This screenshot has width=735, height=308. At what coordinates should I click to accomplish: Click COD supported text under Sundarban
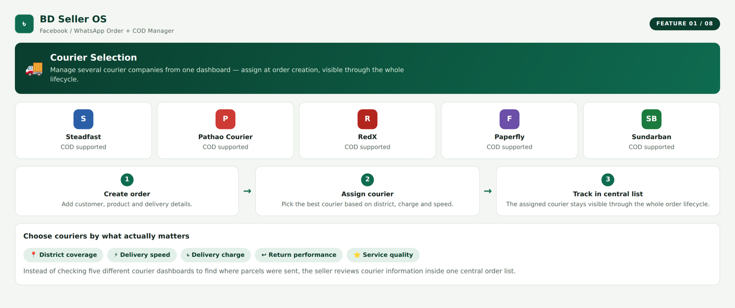pyautogui.click(x=651, y=147)
